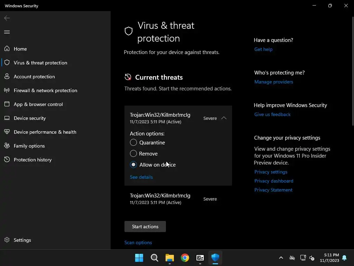The height and width of the screenshot is (266, 354).
Task: Click the Severe label of first threat
Action: click(x=210, y=118)
